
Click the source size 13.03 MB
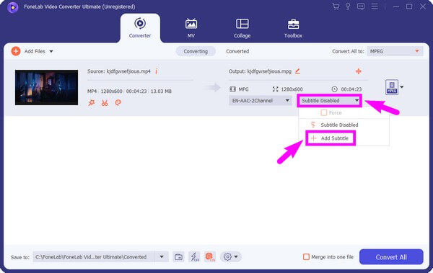[x=161, y=91]
